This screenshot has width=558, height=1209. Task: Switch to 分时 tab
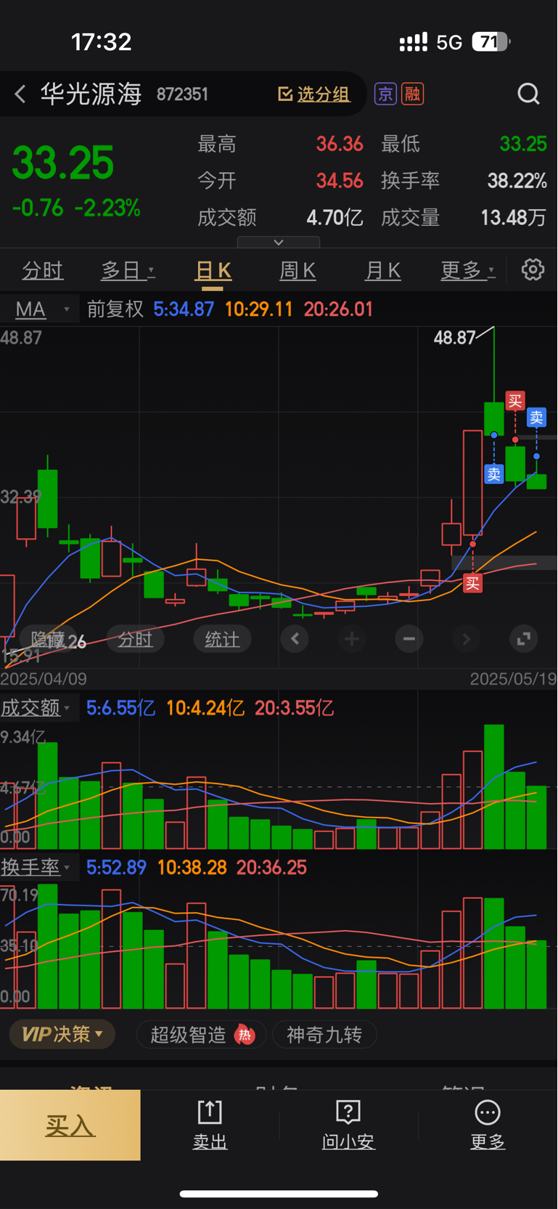[x=42, y=270]
